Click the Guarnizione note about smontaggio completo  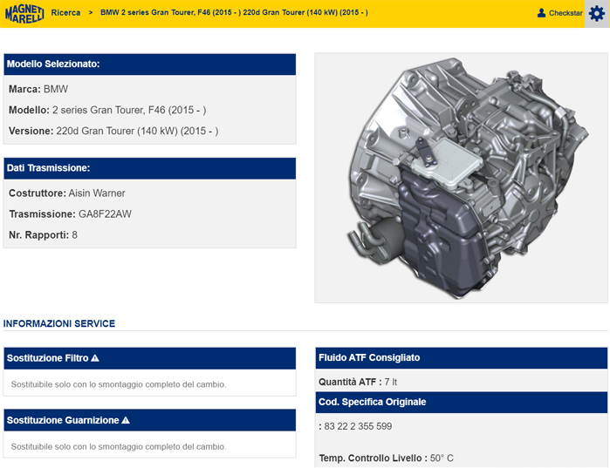pyautogui.click(x=119, y=446)
